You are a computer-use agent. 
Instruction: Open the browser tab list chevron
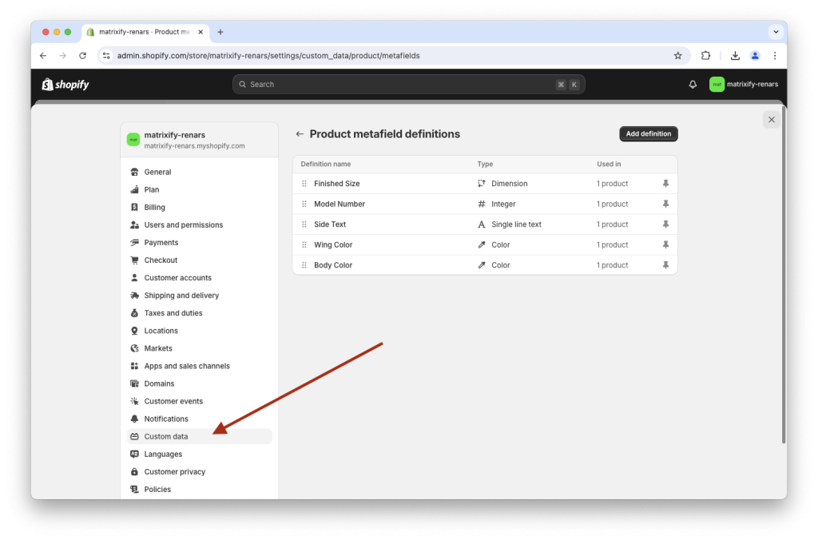click(x=775, y=31)
